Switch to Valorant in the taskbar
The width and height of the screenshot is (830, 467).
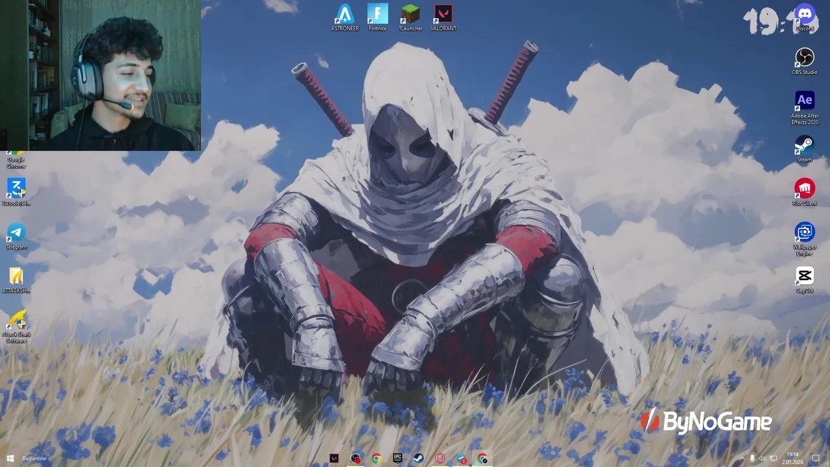(x=334, y=459)
